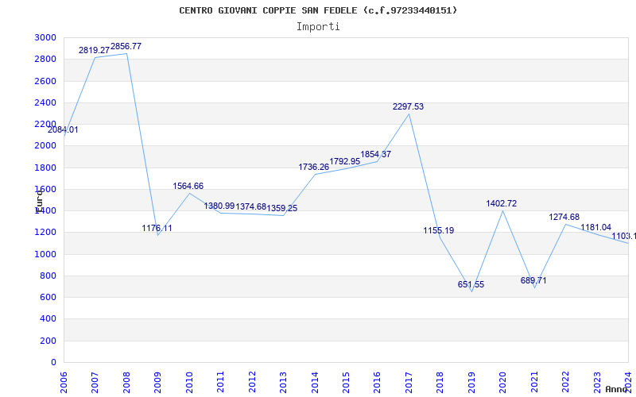Click y-axis value 800

pyautogui.click(x=48, y=276)
